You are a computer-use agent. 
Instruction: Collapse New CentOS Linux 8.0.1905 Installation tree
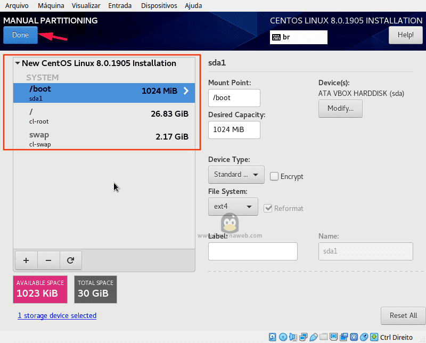[x=18, y=63]
